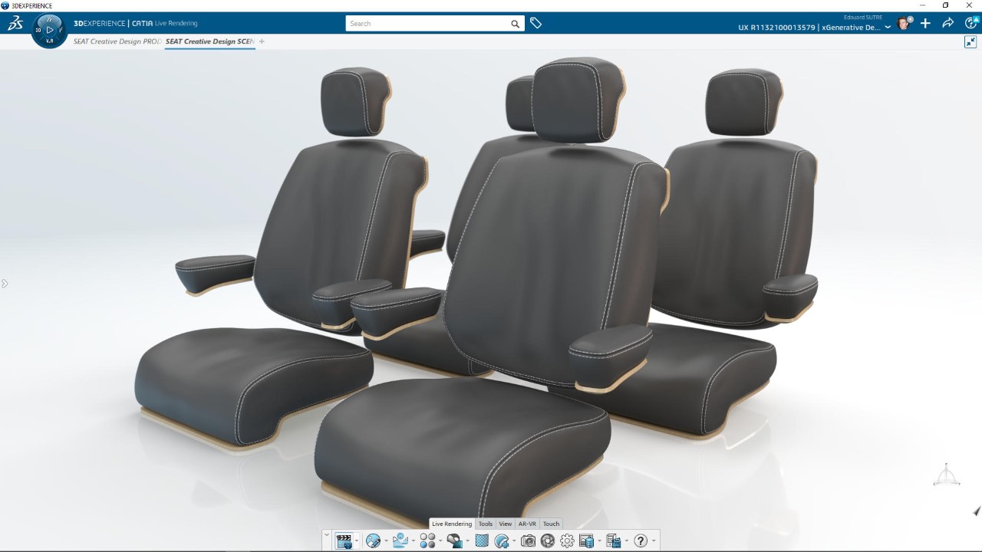The width and height of the screenshot is (982, 552).
Task: Toggle the fullscreen collapse arrows button
Action: (970, 42)
